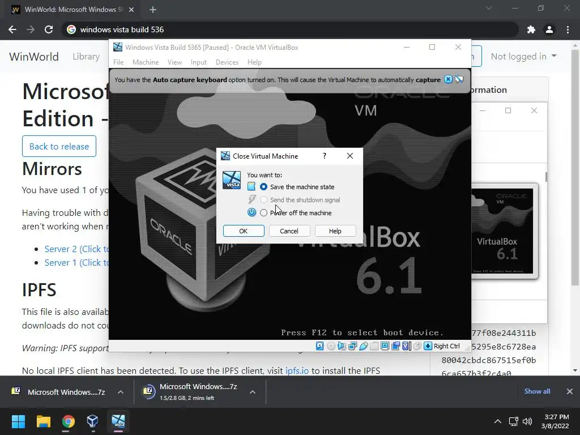This screenshot has height=435, width=580.
Task: Click VirtualBox Manager cube icon on taskbar
Action: [x=92, y=421]
